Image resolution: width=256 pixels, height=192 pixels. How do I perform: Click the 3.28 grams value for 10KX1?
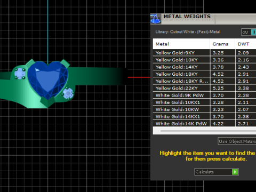point(218,102)
